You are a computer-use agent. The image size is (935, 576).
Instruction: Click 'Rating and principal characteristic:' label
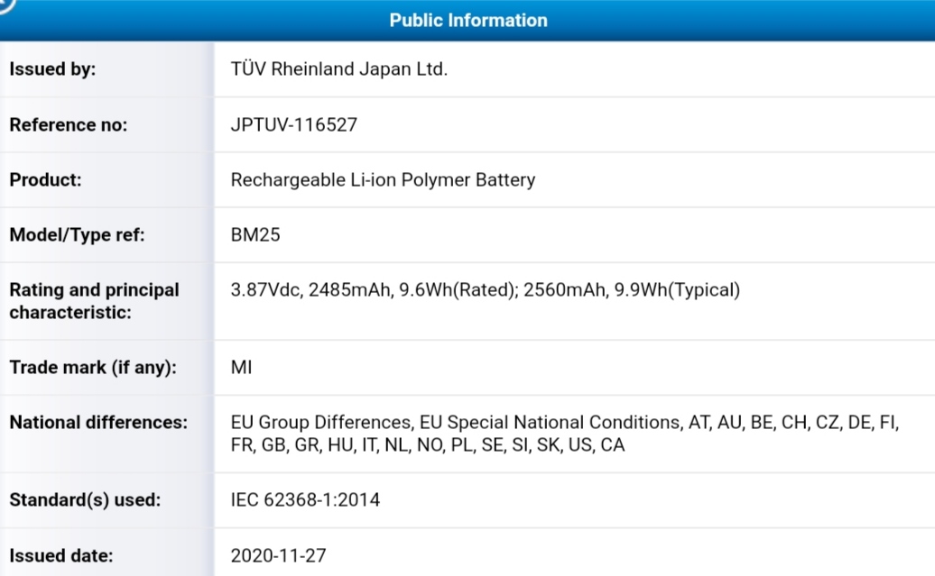94,301
